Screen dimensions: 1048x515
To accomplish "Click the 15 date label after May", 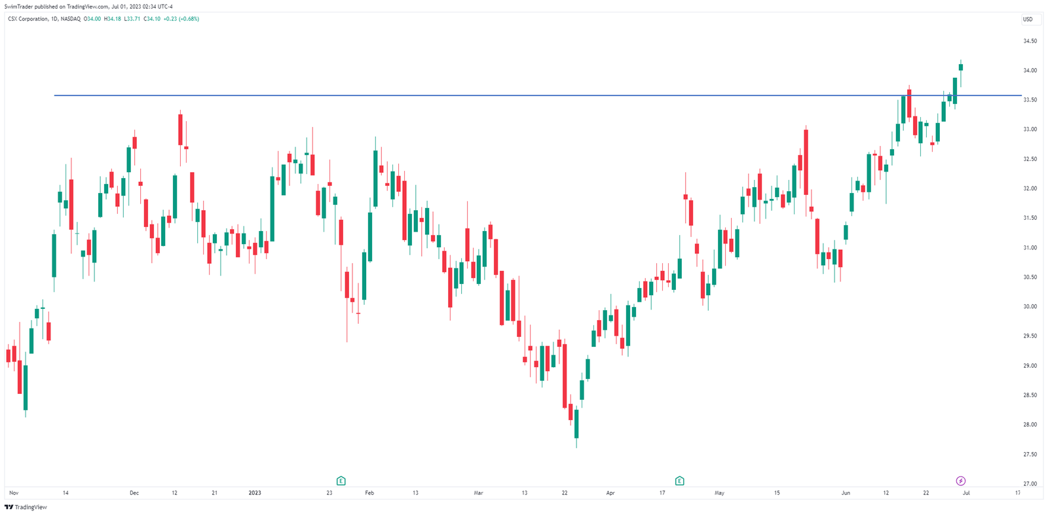I will (777, 493).
